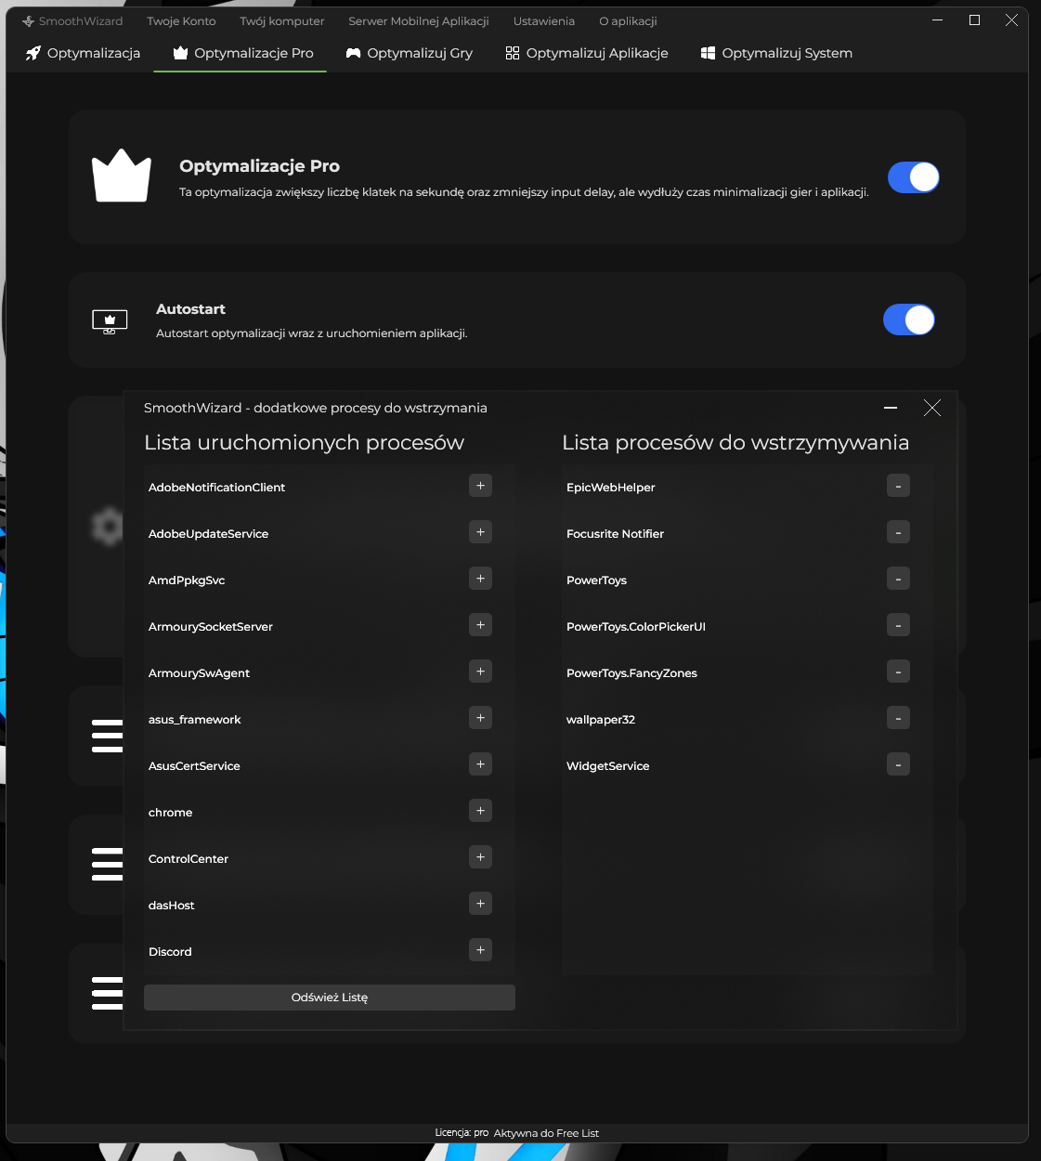Open Serwer Mobilnej Aplikacji menu
The width and height of the screenshot is (1041, 1161).
pos(419,21)
